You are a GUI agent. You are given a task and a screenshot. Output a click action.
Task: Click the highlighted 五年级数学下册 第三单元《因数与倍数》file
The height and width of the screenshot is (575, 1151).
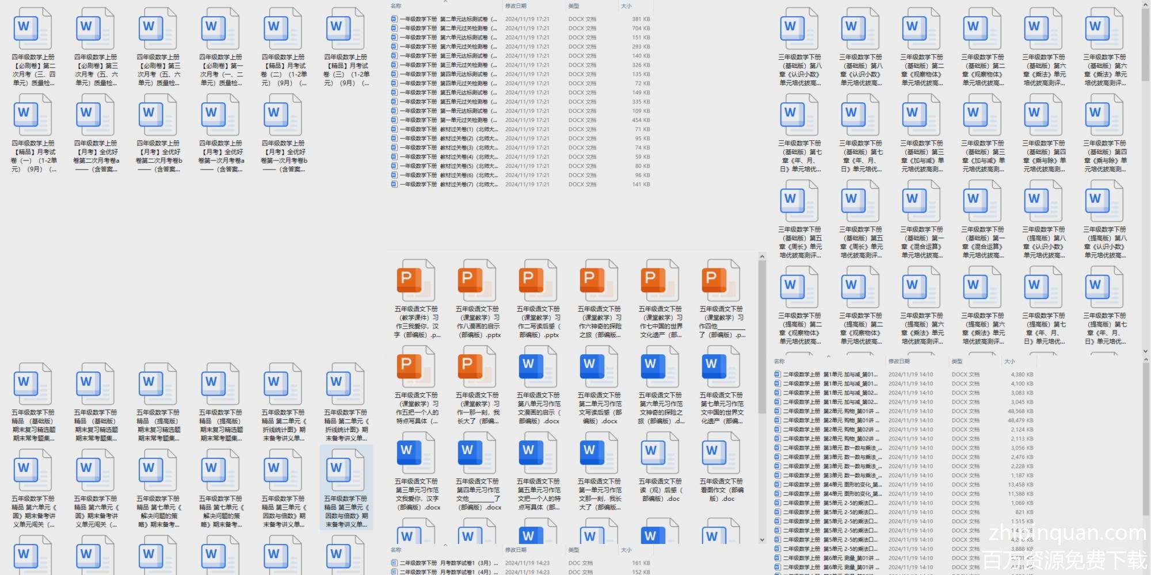tap(346, 470)
